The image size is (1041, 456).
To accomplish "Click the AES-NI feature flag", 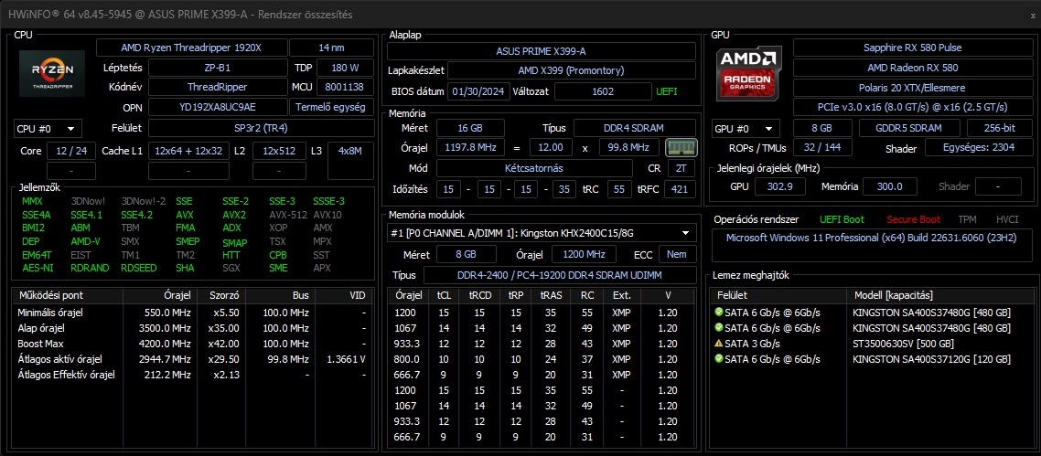I will [38, 268].
